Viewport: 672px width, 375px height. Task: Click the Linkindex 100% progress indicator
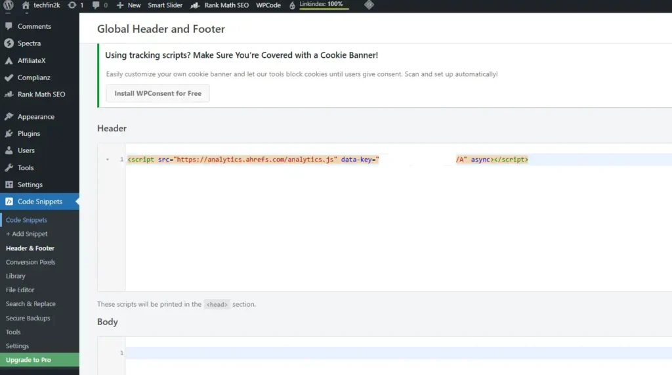coord(324,5)
